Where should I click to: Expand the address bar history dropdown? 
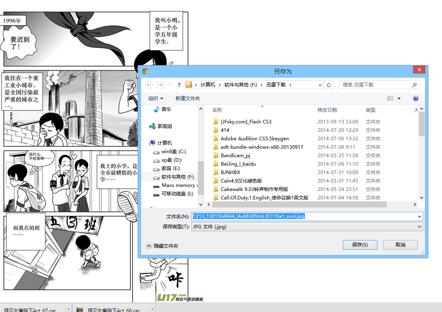point(320,85)
